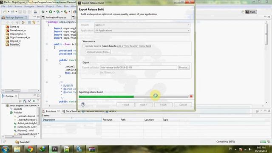Click the Choose Source Files... button

tap(98, 52)
